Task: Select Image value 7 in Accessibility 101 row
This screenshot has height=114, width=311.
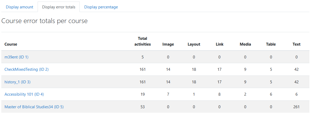Action: [168, 94]
